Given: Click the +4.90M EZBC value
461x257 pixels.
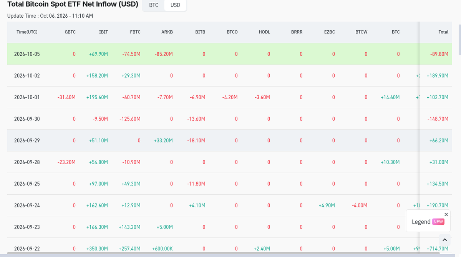Looking at the screenshot, I should [x=327, y=205].
